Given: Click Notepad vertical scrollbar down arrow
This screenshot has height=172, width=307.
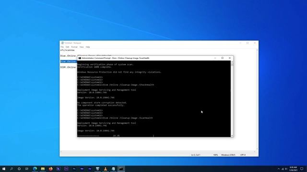Looking at the screenshot, I should (x=257, y=149).
